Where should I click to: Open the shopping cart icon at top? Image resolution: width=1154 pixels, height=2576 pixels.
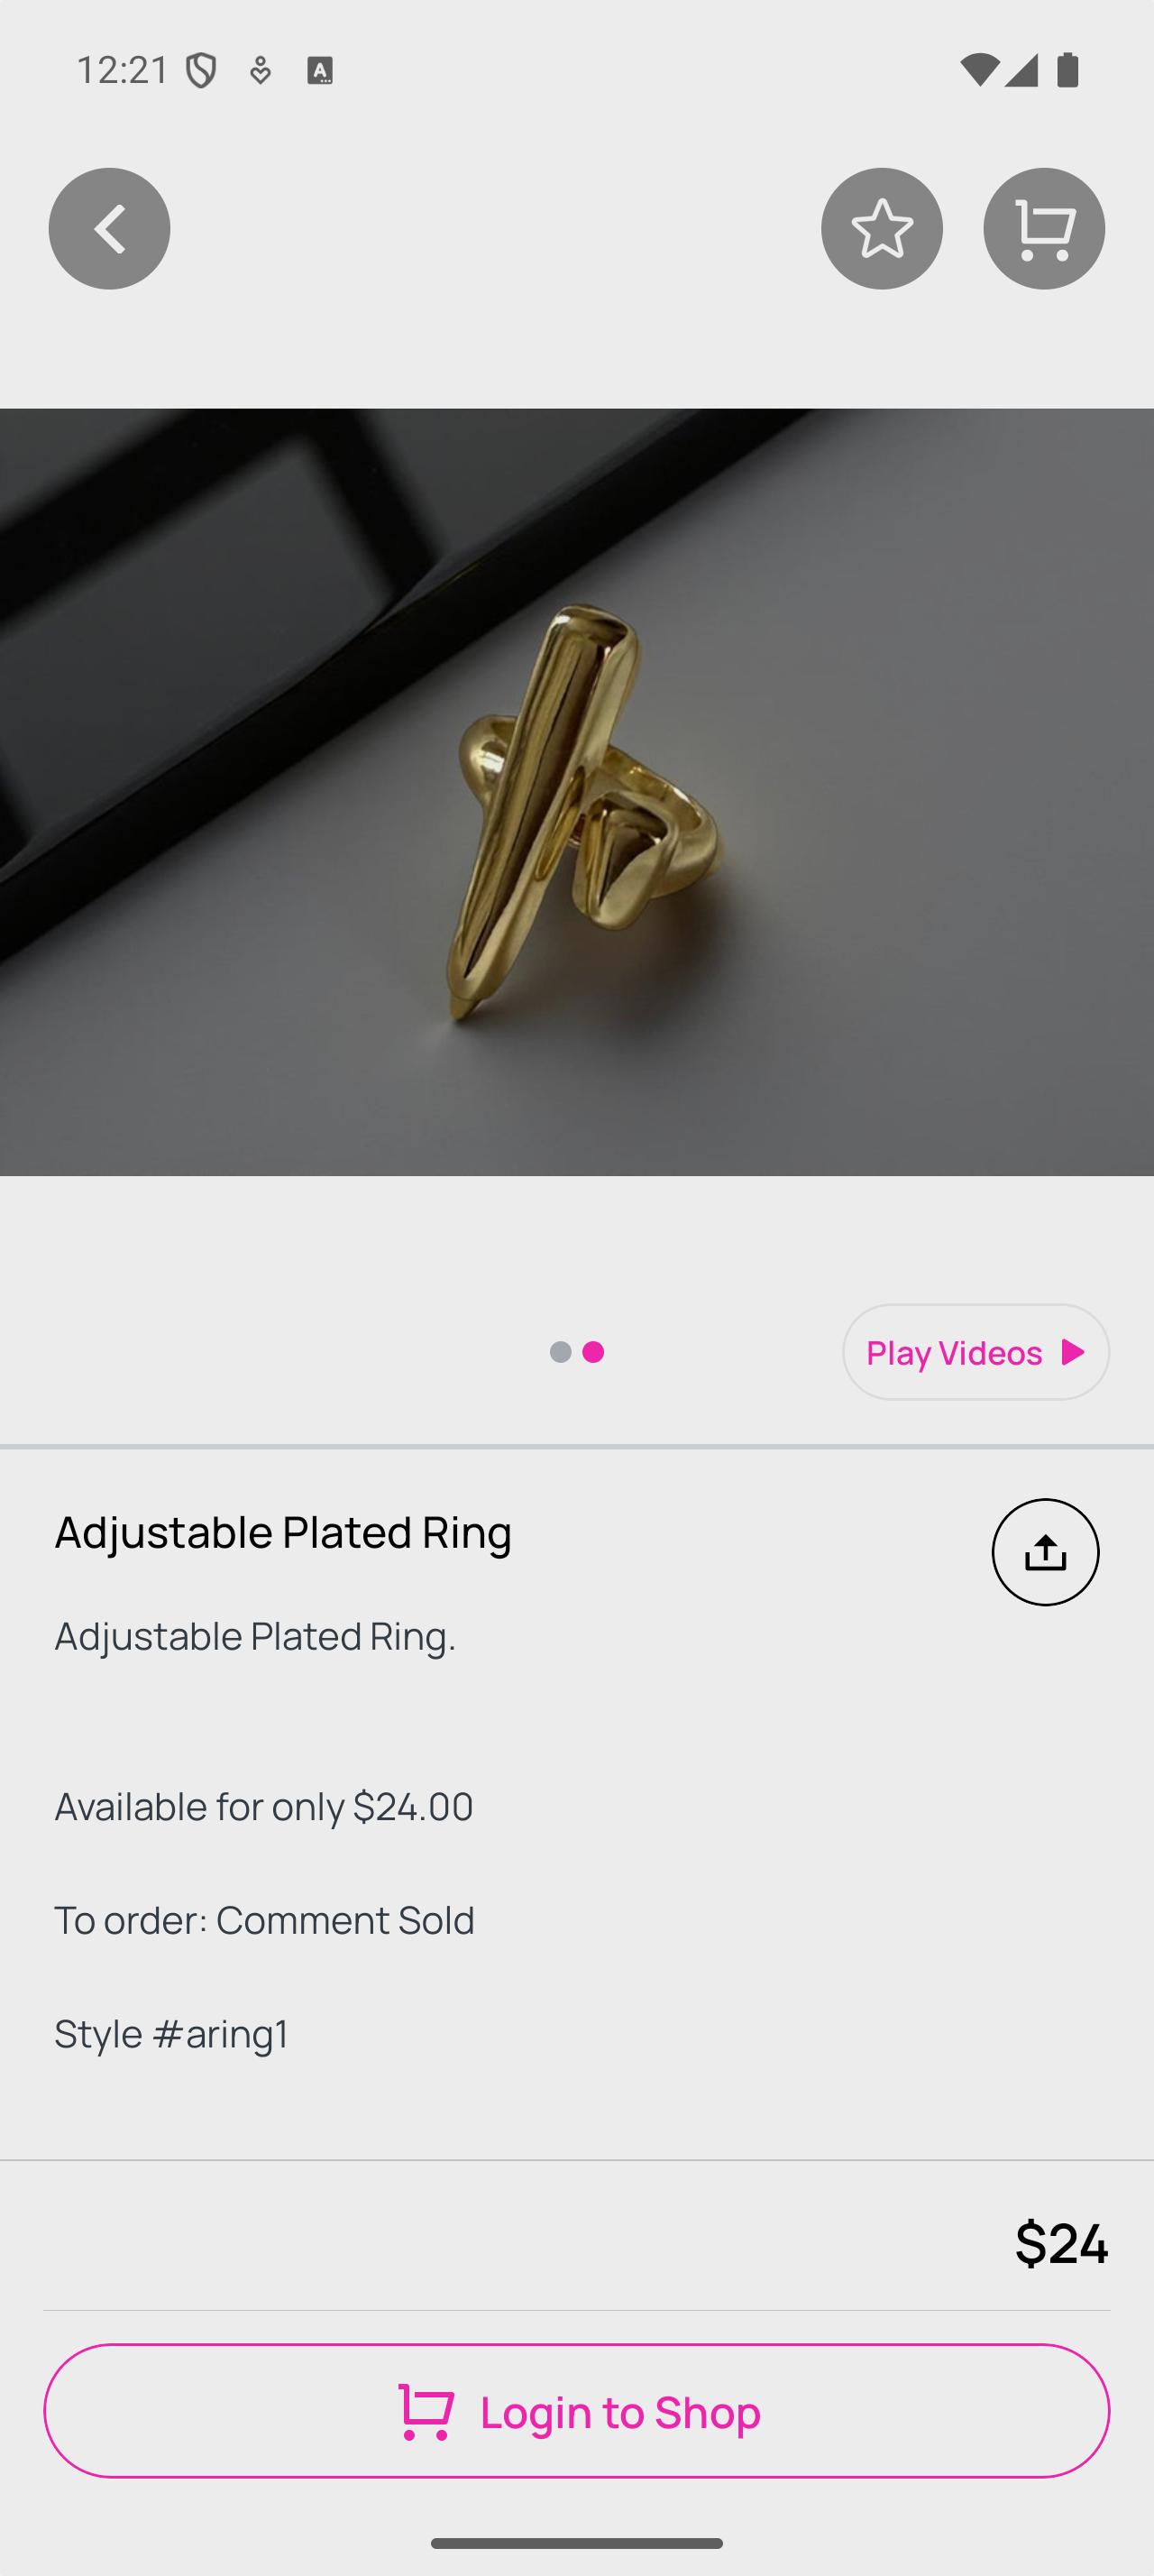click(1043, 229)
